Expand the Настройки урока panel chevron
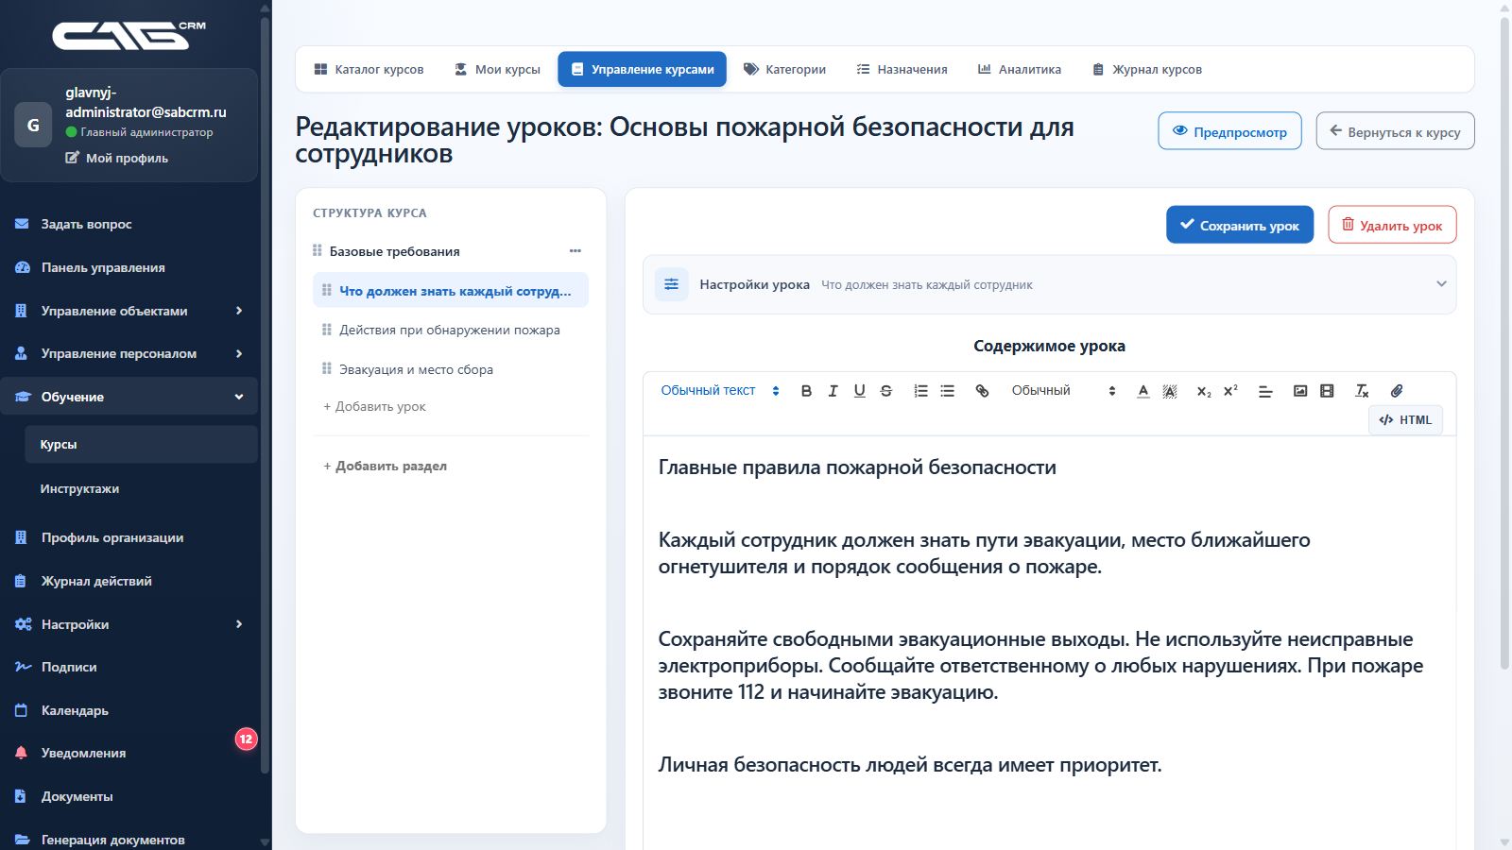The width and height of the screenshot is (1512, 850). (x=1441, y=284)
